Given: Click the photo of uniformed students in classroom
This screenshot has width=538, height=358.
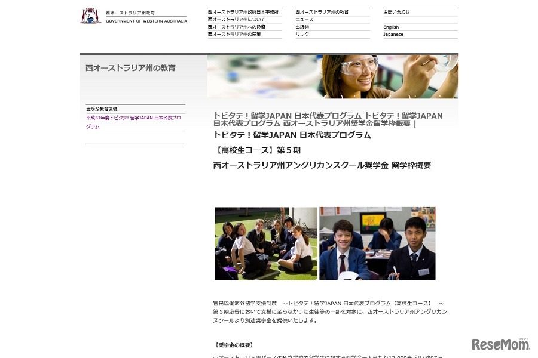Looking at the screenshot, I should pos(377,243).
